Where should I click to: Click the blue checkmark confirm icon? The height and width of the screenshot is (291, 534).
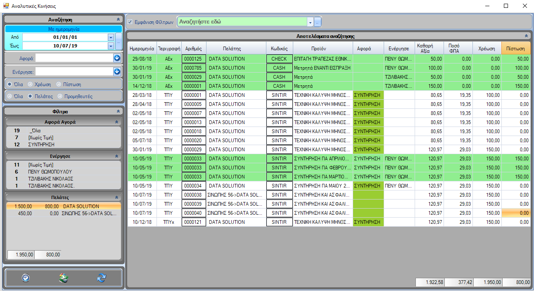tap(26, 278)
